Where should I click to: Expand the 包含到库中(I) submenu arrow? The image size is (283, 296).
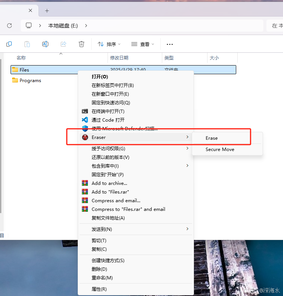coord(187,166)
